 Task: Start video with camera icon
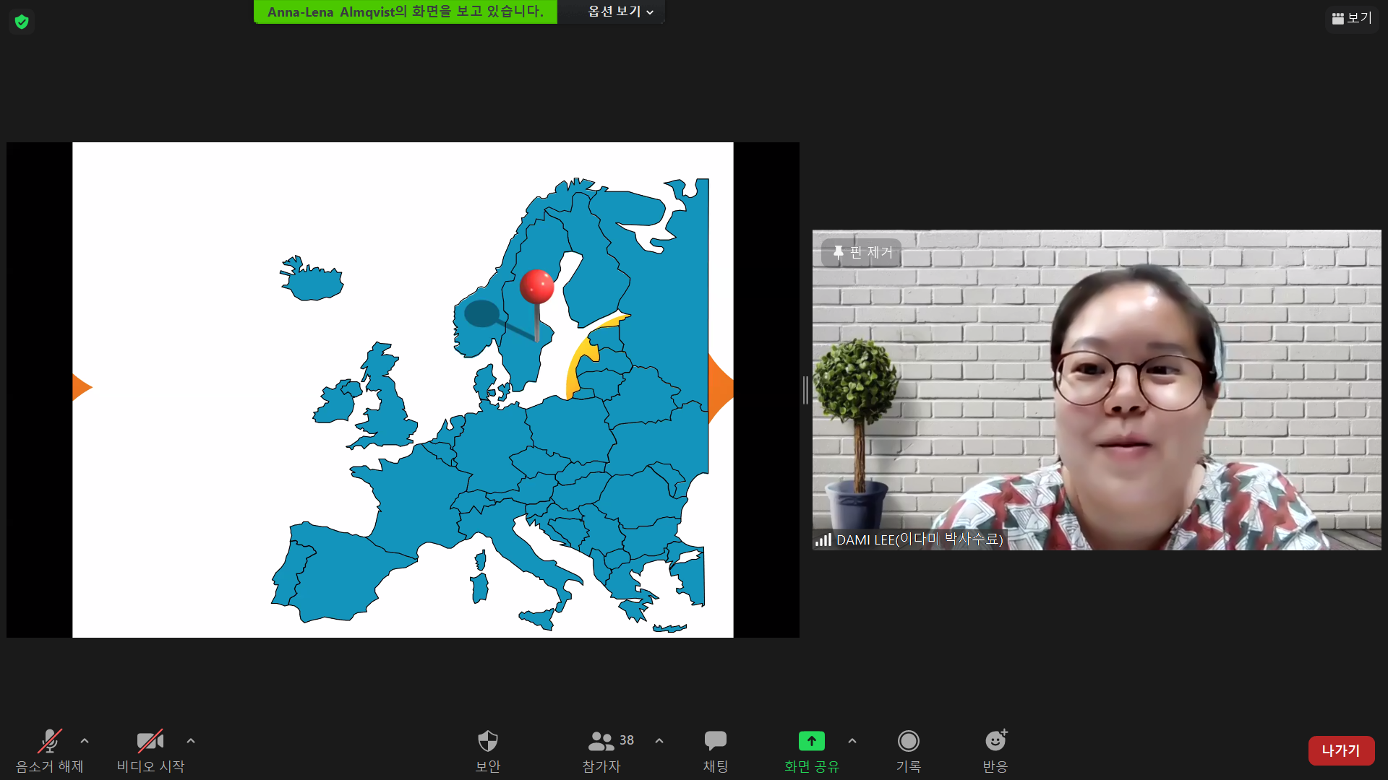click(x=150, y=741)
